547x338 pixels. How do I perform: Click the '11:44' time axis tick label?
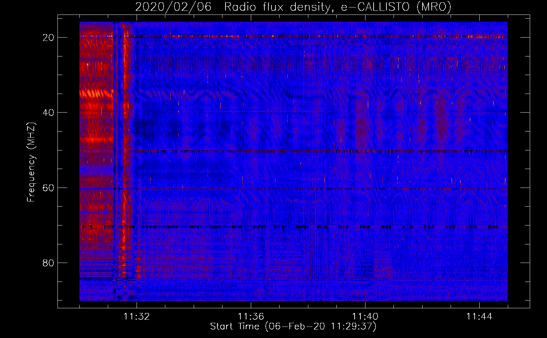(479, 317)
